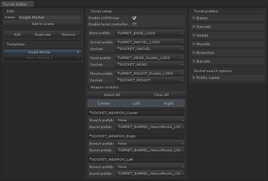Select the Single Mortar template
Image resolution: width=268 pixels, height=181 pixels.
click(39, 52)
